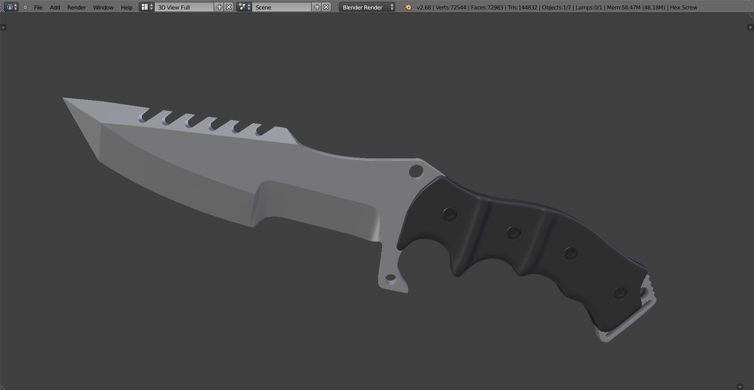754x390 pixels.
Task: Open the Window menu
Action: click(103, 7)
